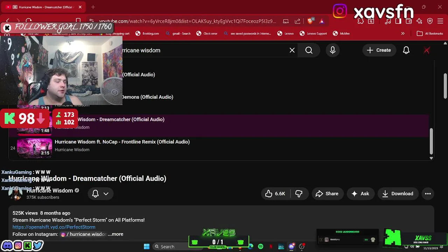Toggle channel notification bell under video
Viewport: 448px width, 252px height.
pos(95,194)
